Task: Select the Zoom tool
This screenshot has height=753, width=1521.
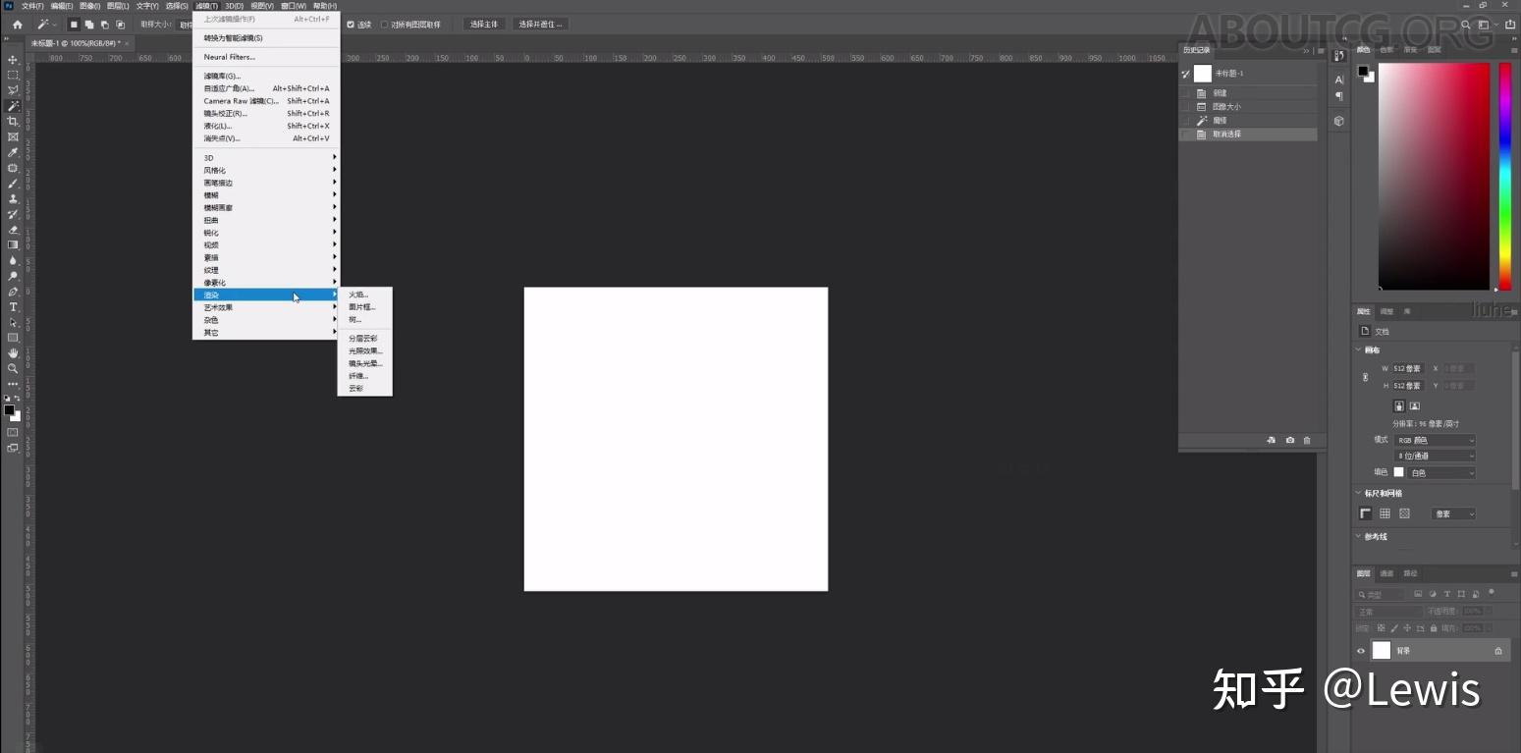Action: pos(13,369)
